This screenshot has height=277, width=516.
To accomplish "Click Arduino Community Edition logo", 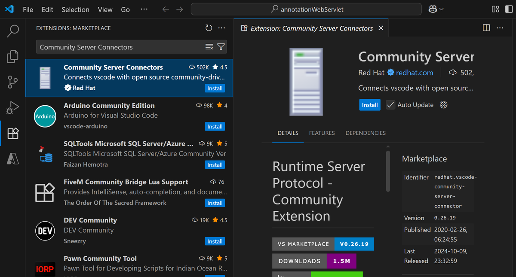I will 45,116.
